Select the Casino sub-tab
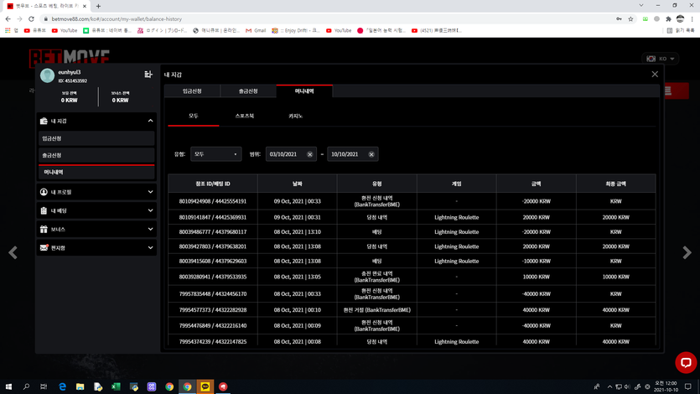Viewport: 700px width, 394px height. pos(296,116)
